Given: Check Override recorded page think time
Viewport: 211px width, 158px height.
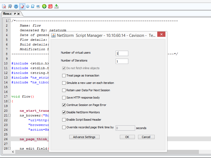Looking at the screenshot, I should [x=64, y=127].
